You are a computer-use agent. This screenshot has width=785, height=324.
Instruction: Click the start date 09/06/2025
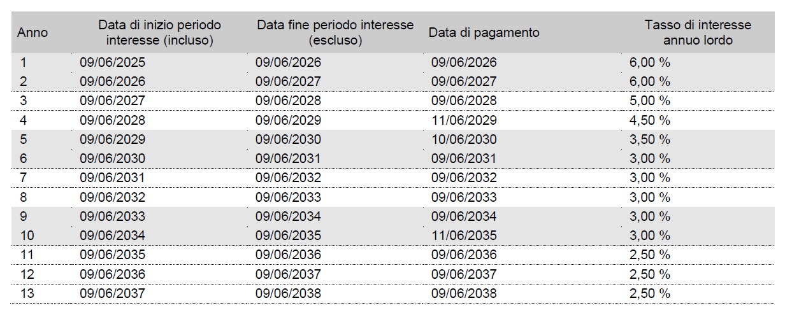pos(113,62)
